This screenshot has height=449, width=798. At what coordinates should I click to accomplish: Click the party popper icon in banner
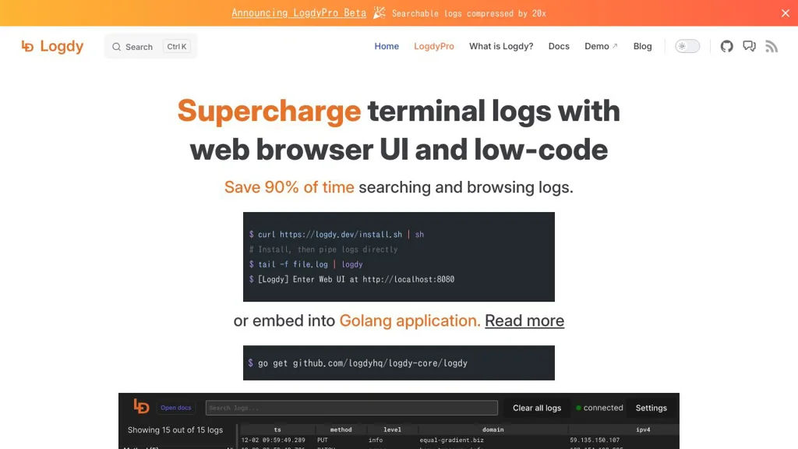[x=380, y=12]
